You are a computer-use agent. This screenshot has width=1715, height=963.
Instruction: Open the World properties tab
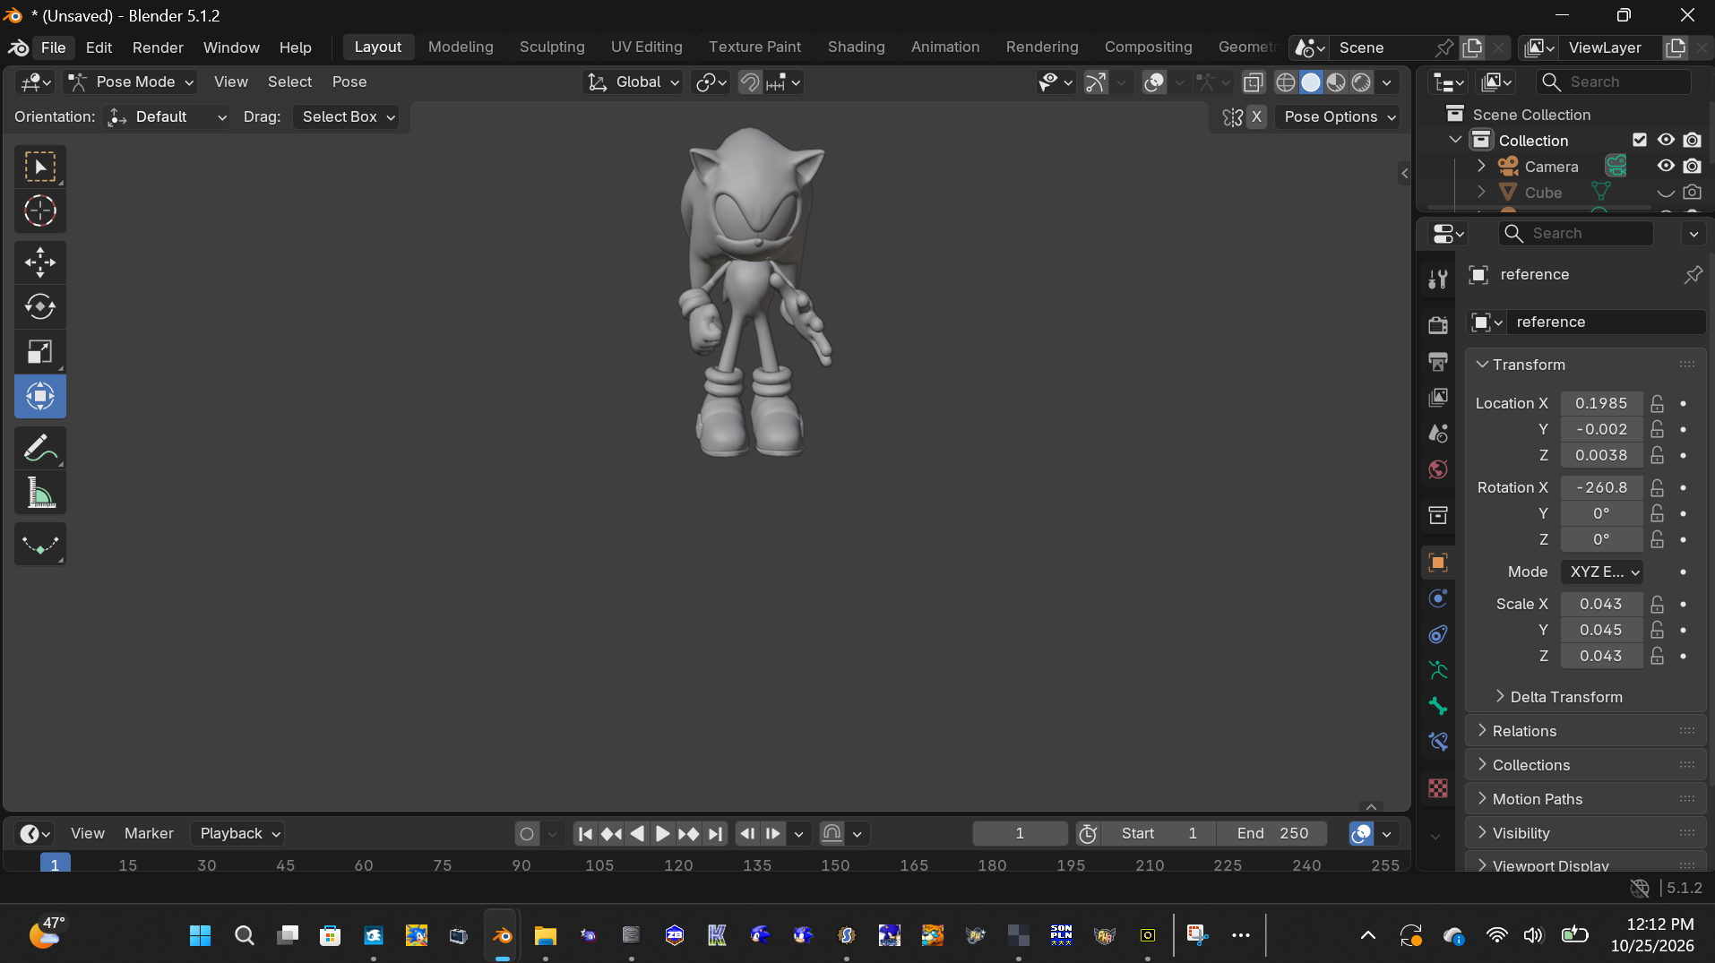pos(1438,469)
